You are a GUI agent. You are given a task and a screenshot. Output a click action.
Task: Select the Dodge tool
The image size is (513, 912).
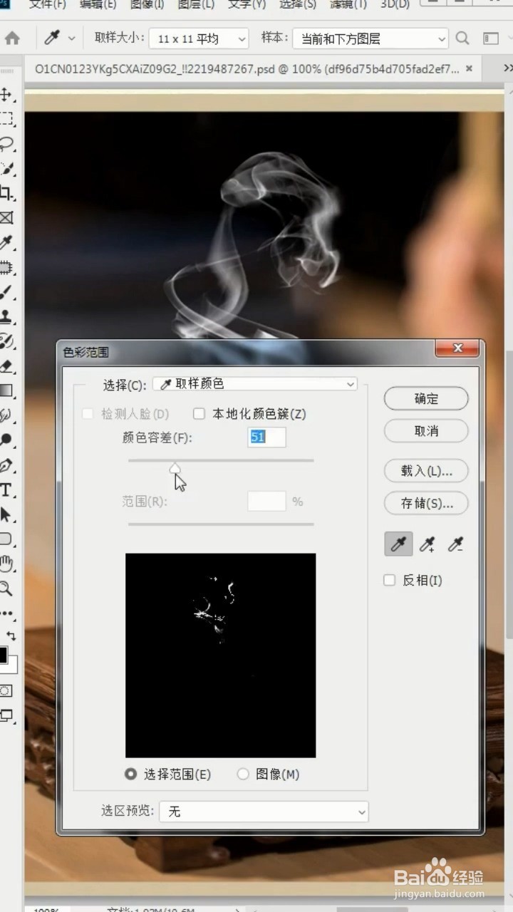6,440
